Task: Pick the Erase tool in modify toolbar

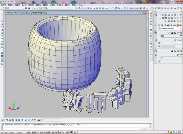Action: pyautogui.click(x=151, y=13)
